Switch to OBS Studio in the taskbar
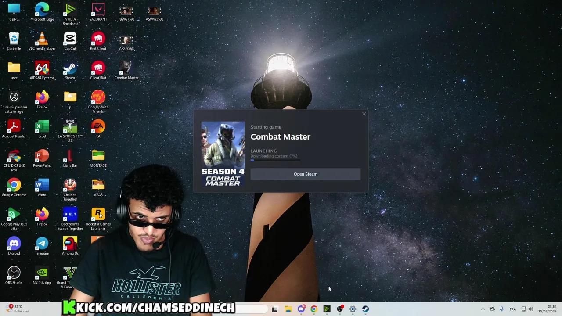The image size is (562, 316). tap(340, 309)
